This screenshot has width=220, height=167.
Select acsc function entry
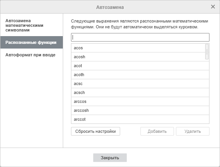click(140, 84)
